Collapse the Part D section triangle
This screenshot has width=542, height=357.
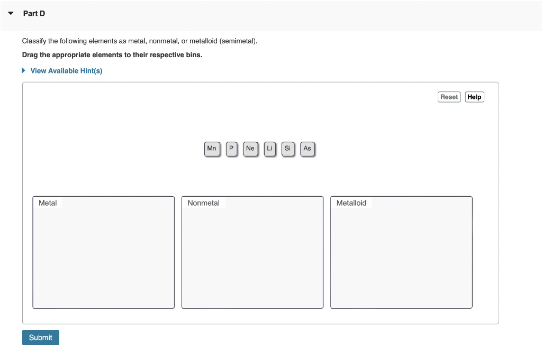pyautogui.click(x=10, y=13)
